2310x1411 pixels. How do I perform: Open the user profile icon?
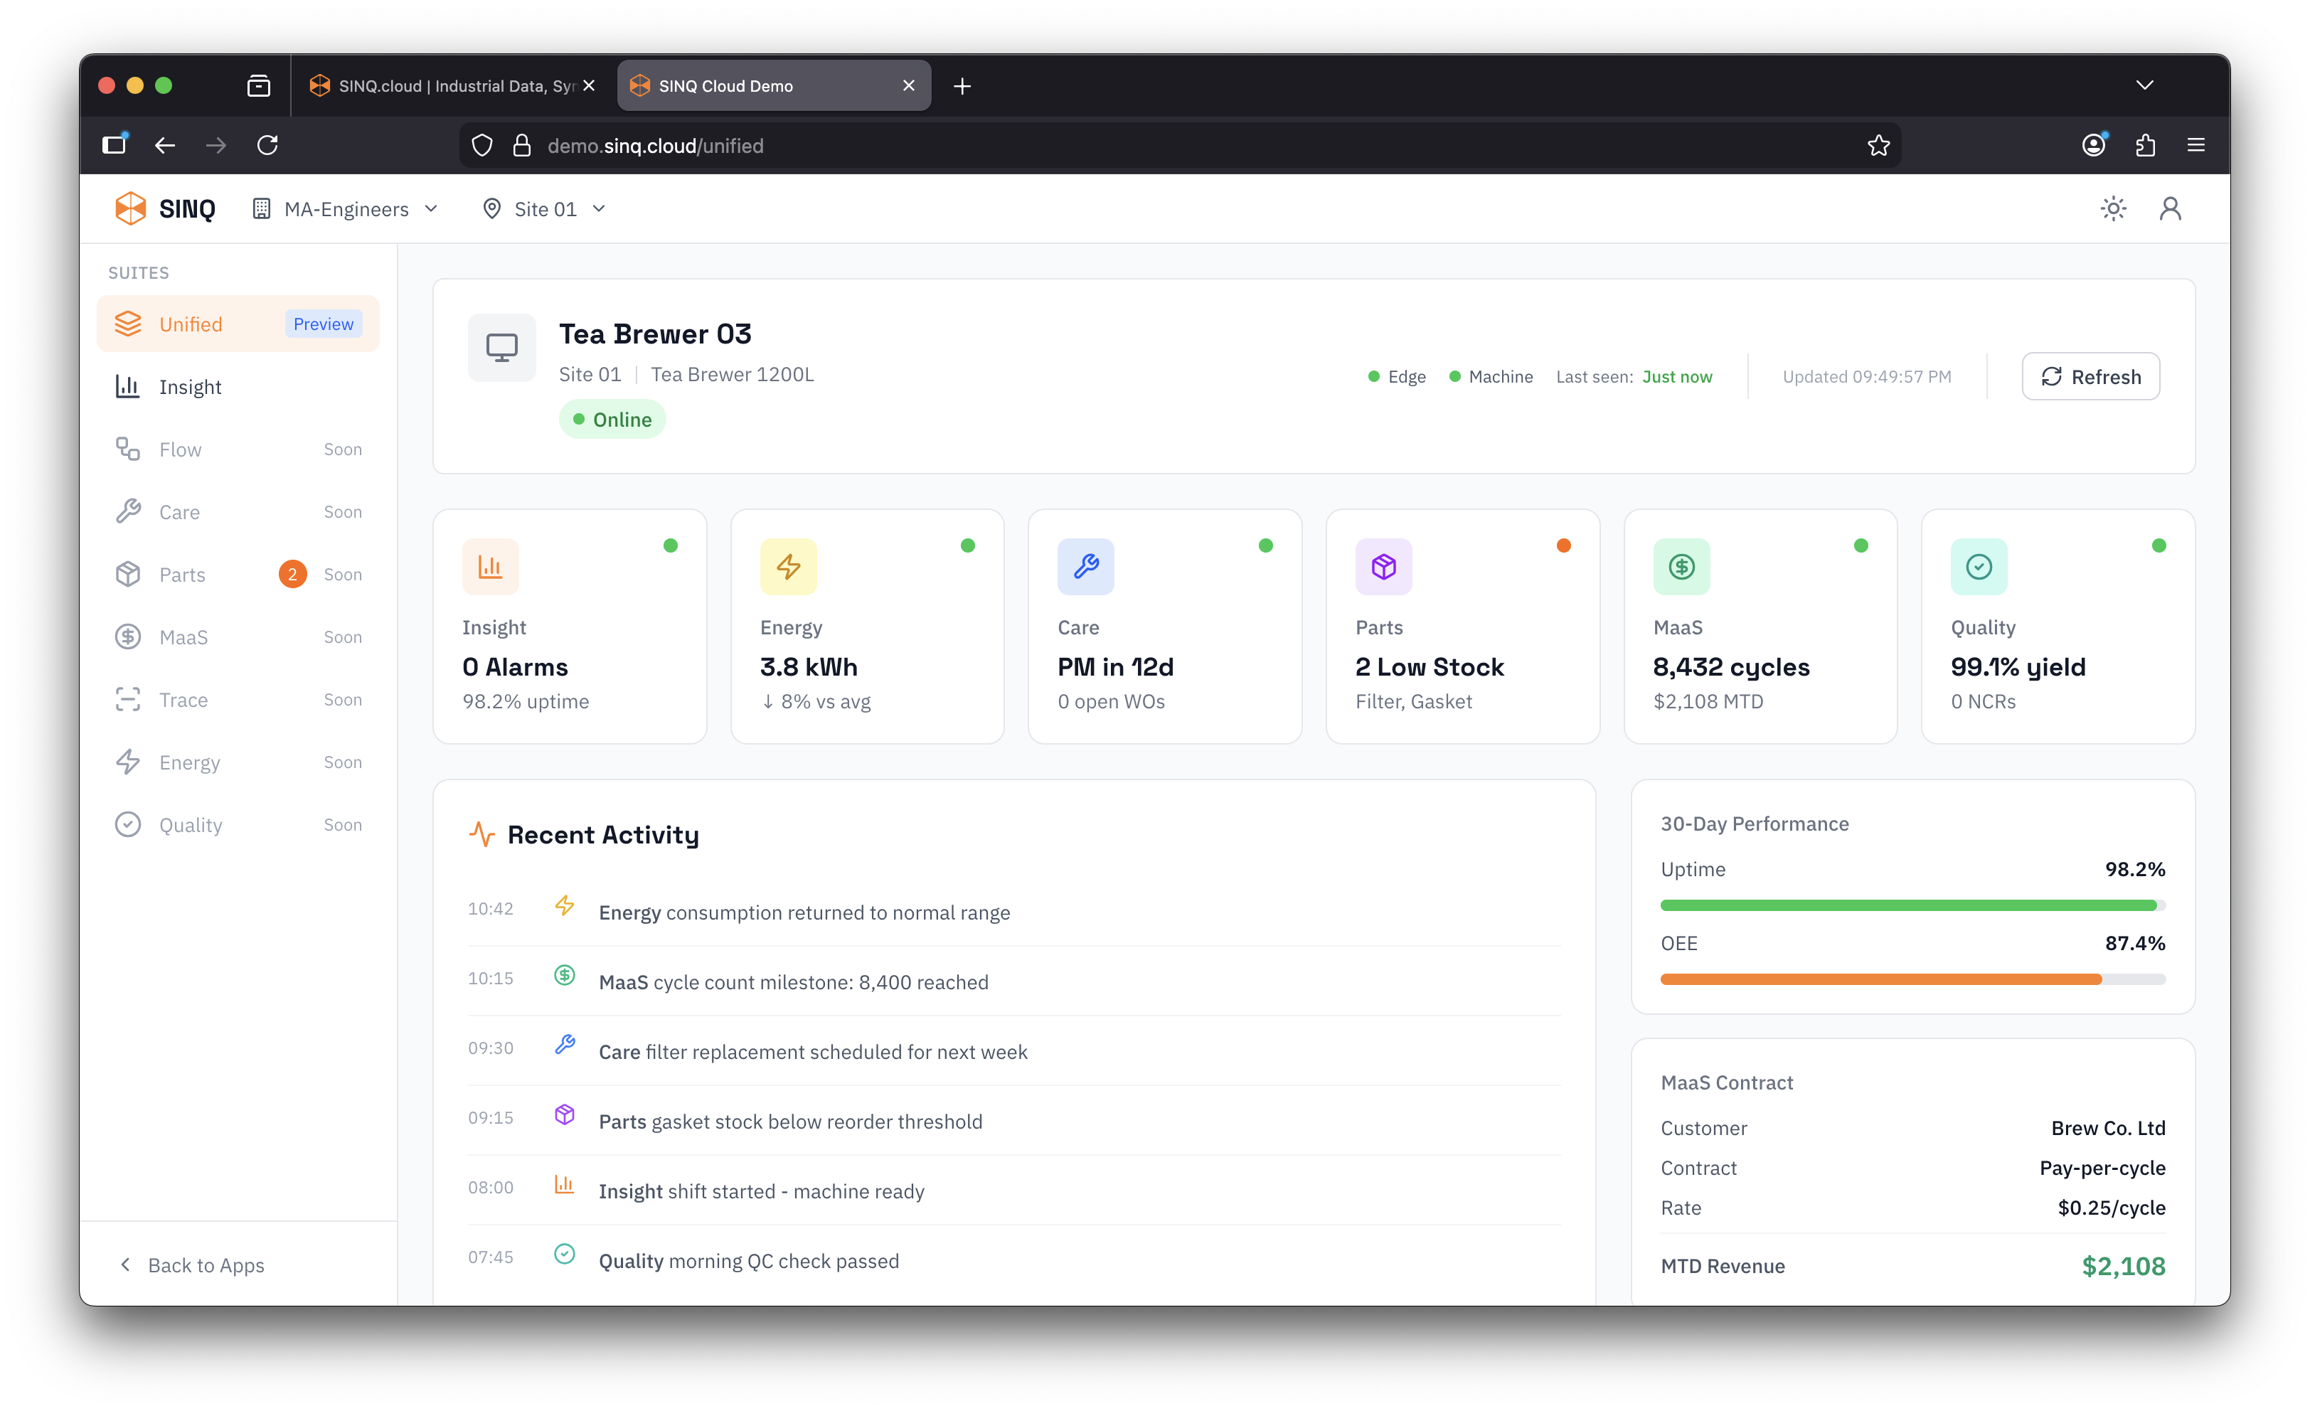coord(2169,208)
